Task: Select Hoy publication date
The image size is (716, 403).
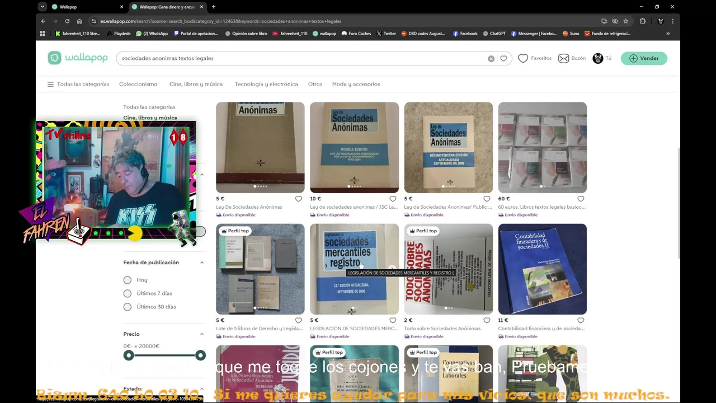Action: pos(128,280)
